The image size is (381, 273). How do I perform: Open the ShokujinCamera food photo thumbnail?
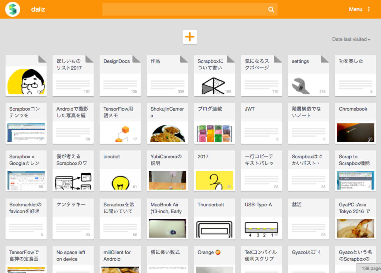[167, 133]
